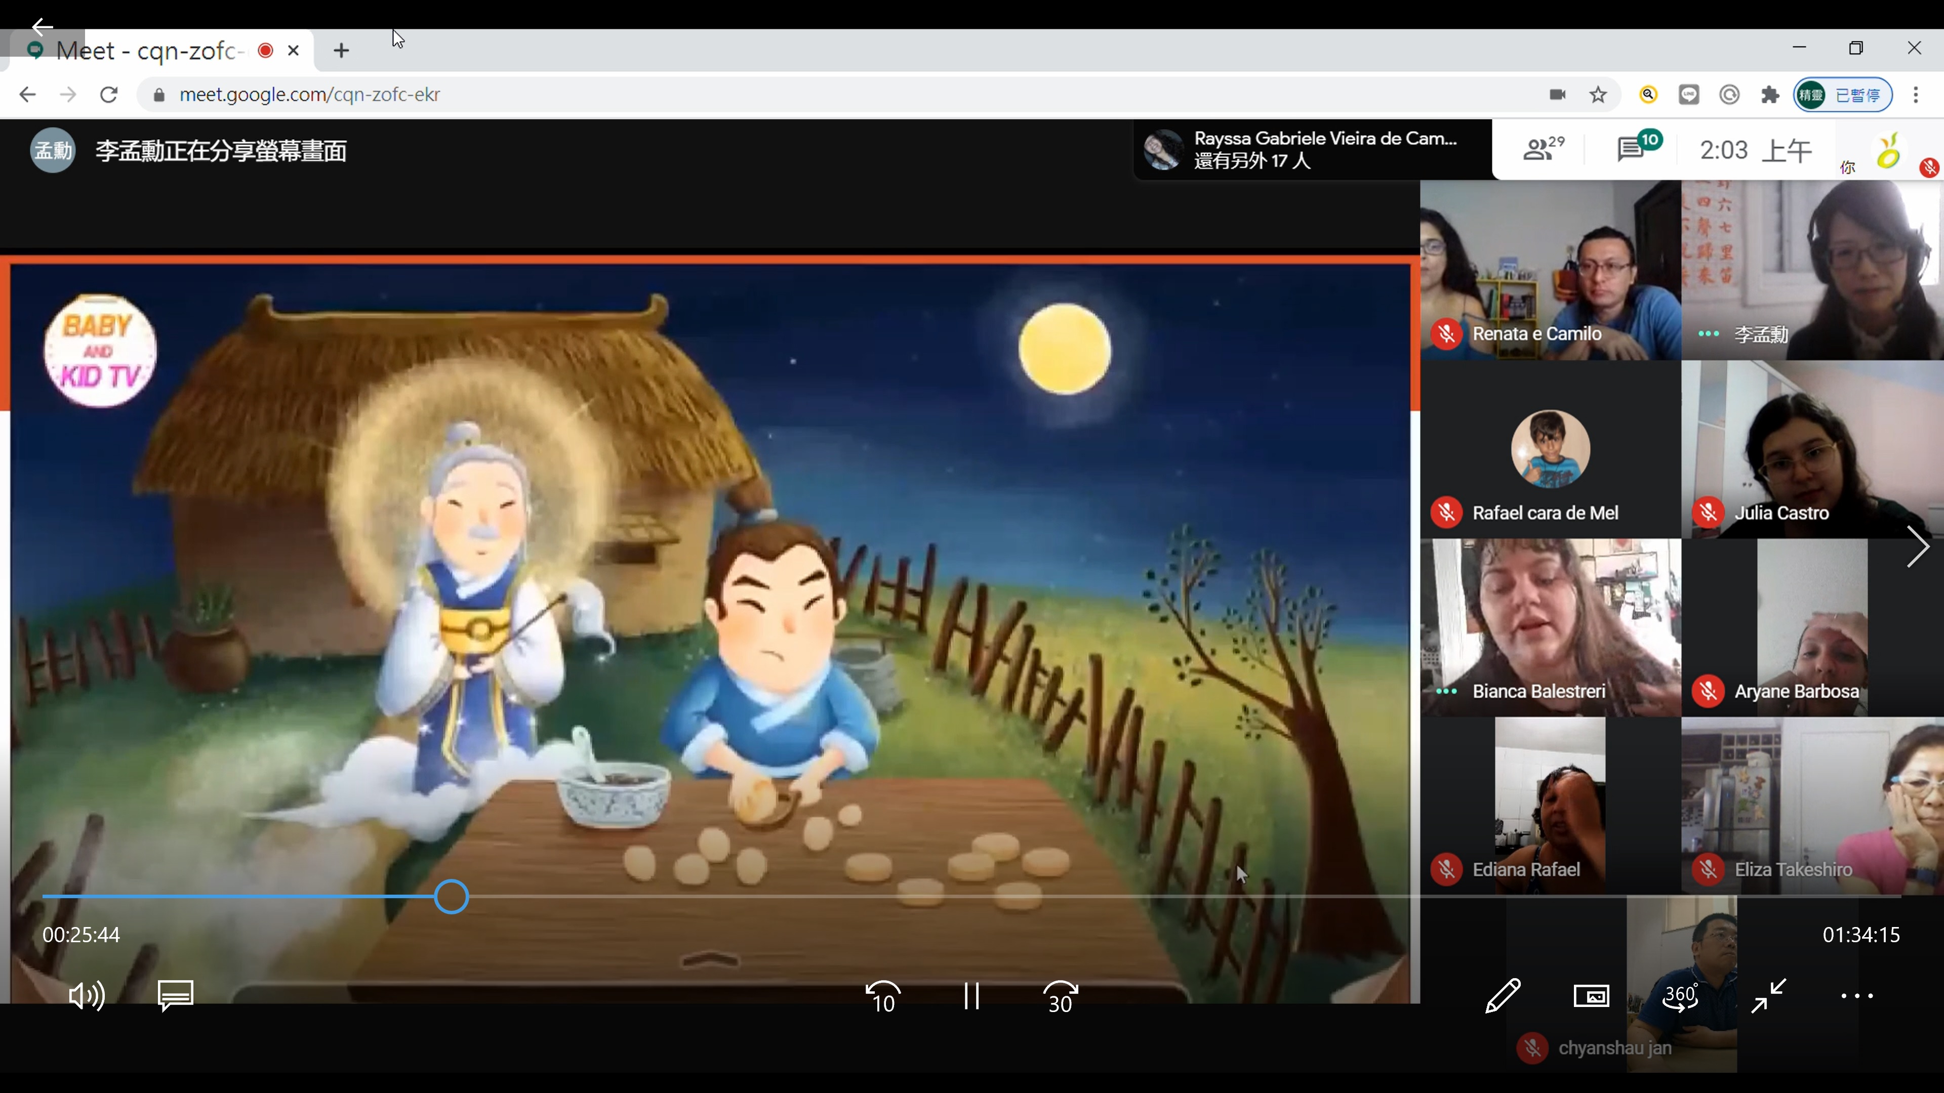
Task: Click the Rayssa Gabriele notification banner
Action: (1312, 149)
